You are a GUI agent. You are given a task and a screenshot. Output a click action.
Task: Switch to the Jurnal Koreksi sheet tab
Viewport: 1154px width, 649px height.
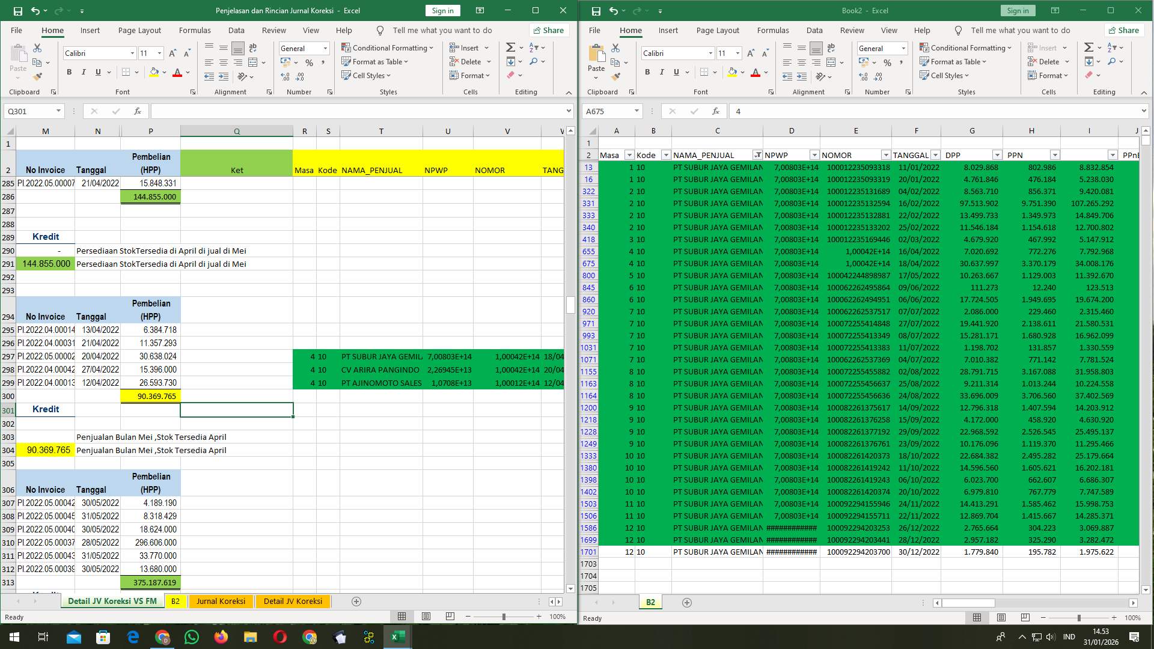(221, 601)
